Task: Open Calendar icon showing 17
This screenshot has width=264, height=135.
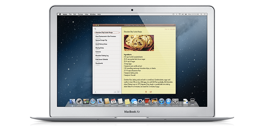Action: pos(113,101)
